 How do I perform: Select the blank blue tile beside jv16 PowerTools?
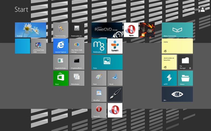point(22,46)
